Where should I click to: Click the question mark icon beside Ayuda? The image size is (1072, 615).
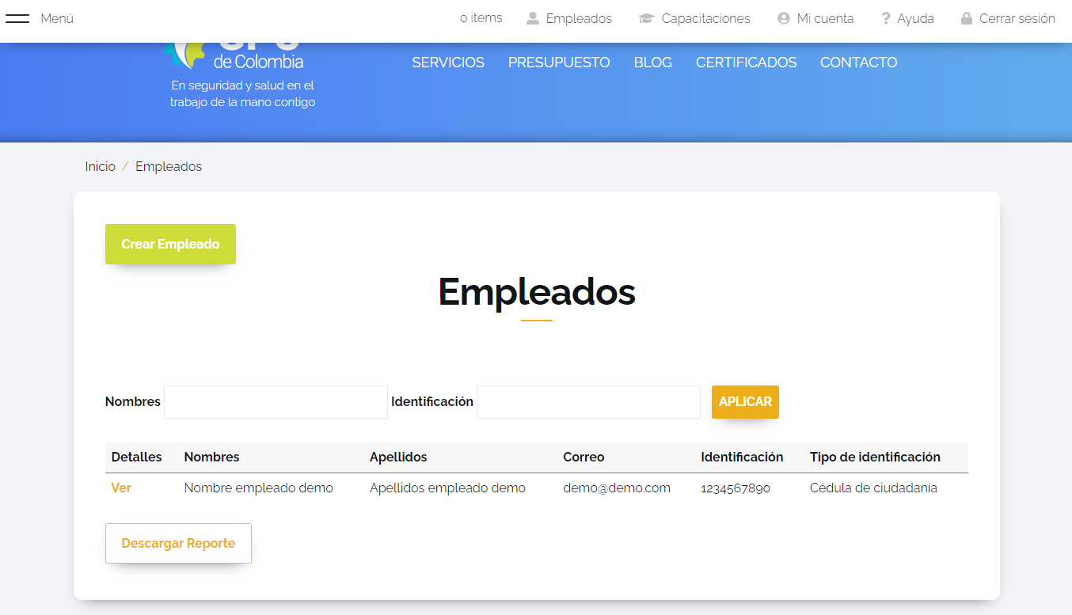(886, 18)
